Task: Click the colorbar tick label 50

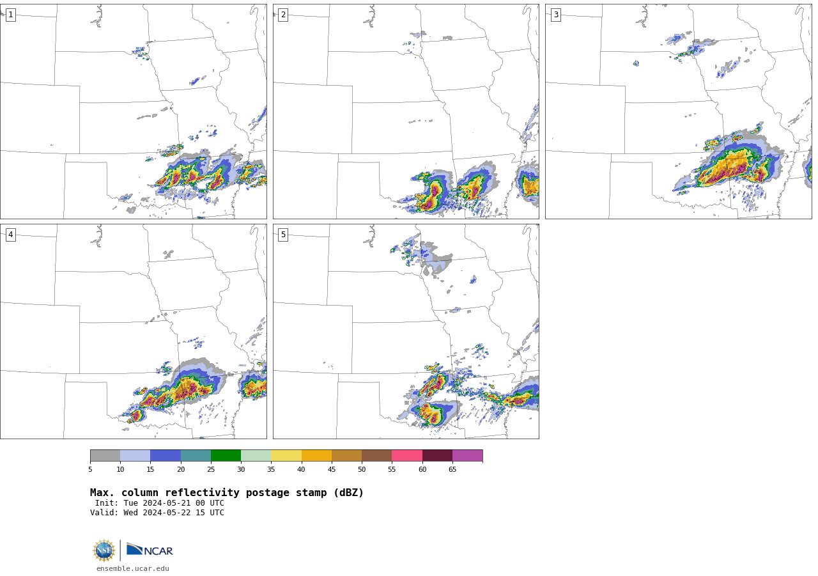Action: (x=362, y=469)
